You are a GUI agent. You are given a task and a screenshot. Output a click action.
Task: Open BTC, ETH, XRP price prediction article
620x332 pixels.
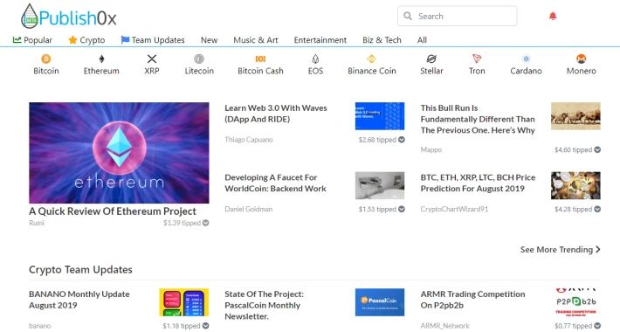[x=478, y=183]
